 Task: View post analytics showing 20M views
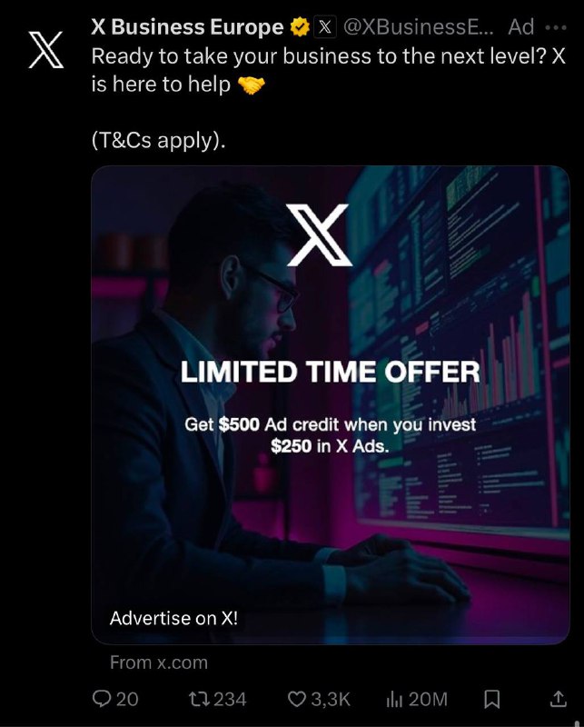tap(417, 699)
